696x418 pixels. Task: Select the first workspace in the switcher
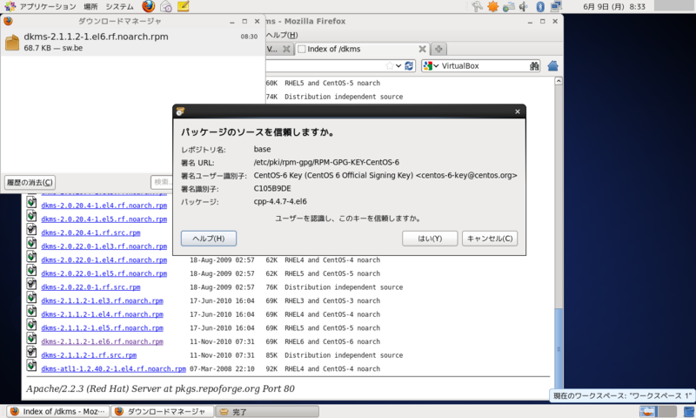[648, 411]
